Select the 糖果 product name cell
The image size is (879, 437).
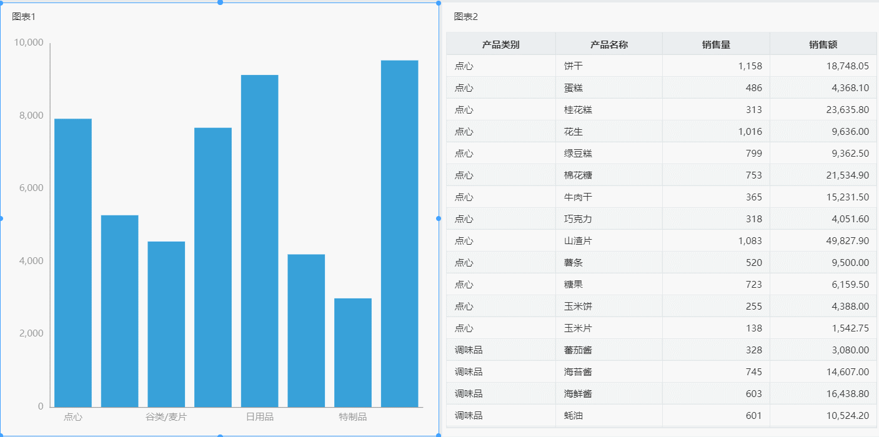pos(609,284)
